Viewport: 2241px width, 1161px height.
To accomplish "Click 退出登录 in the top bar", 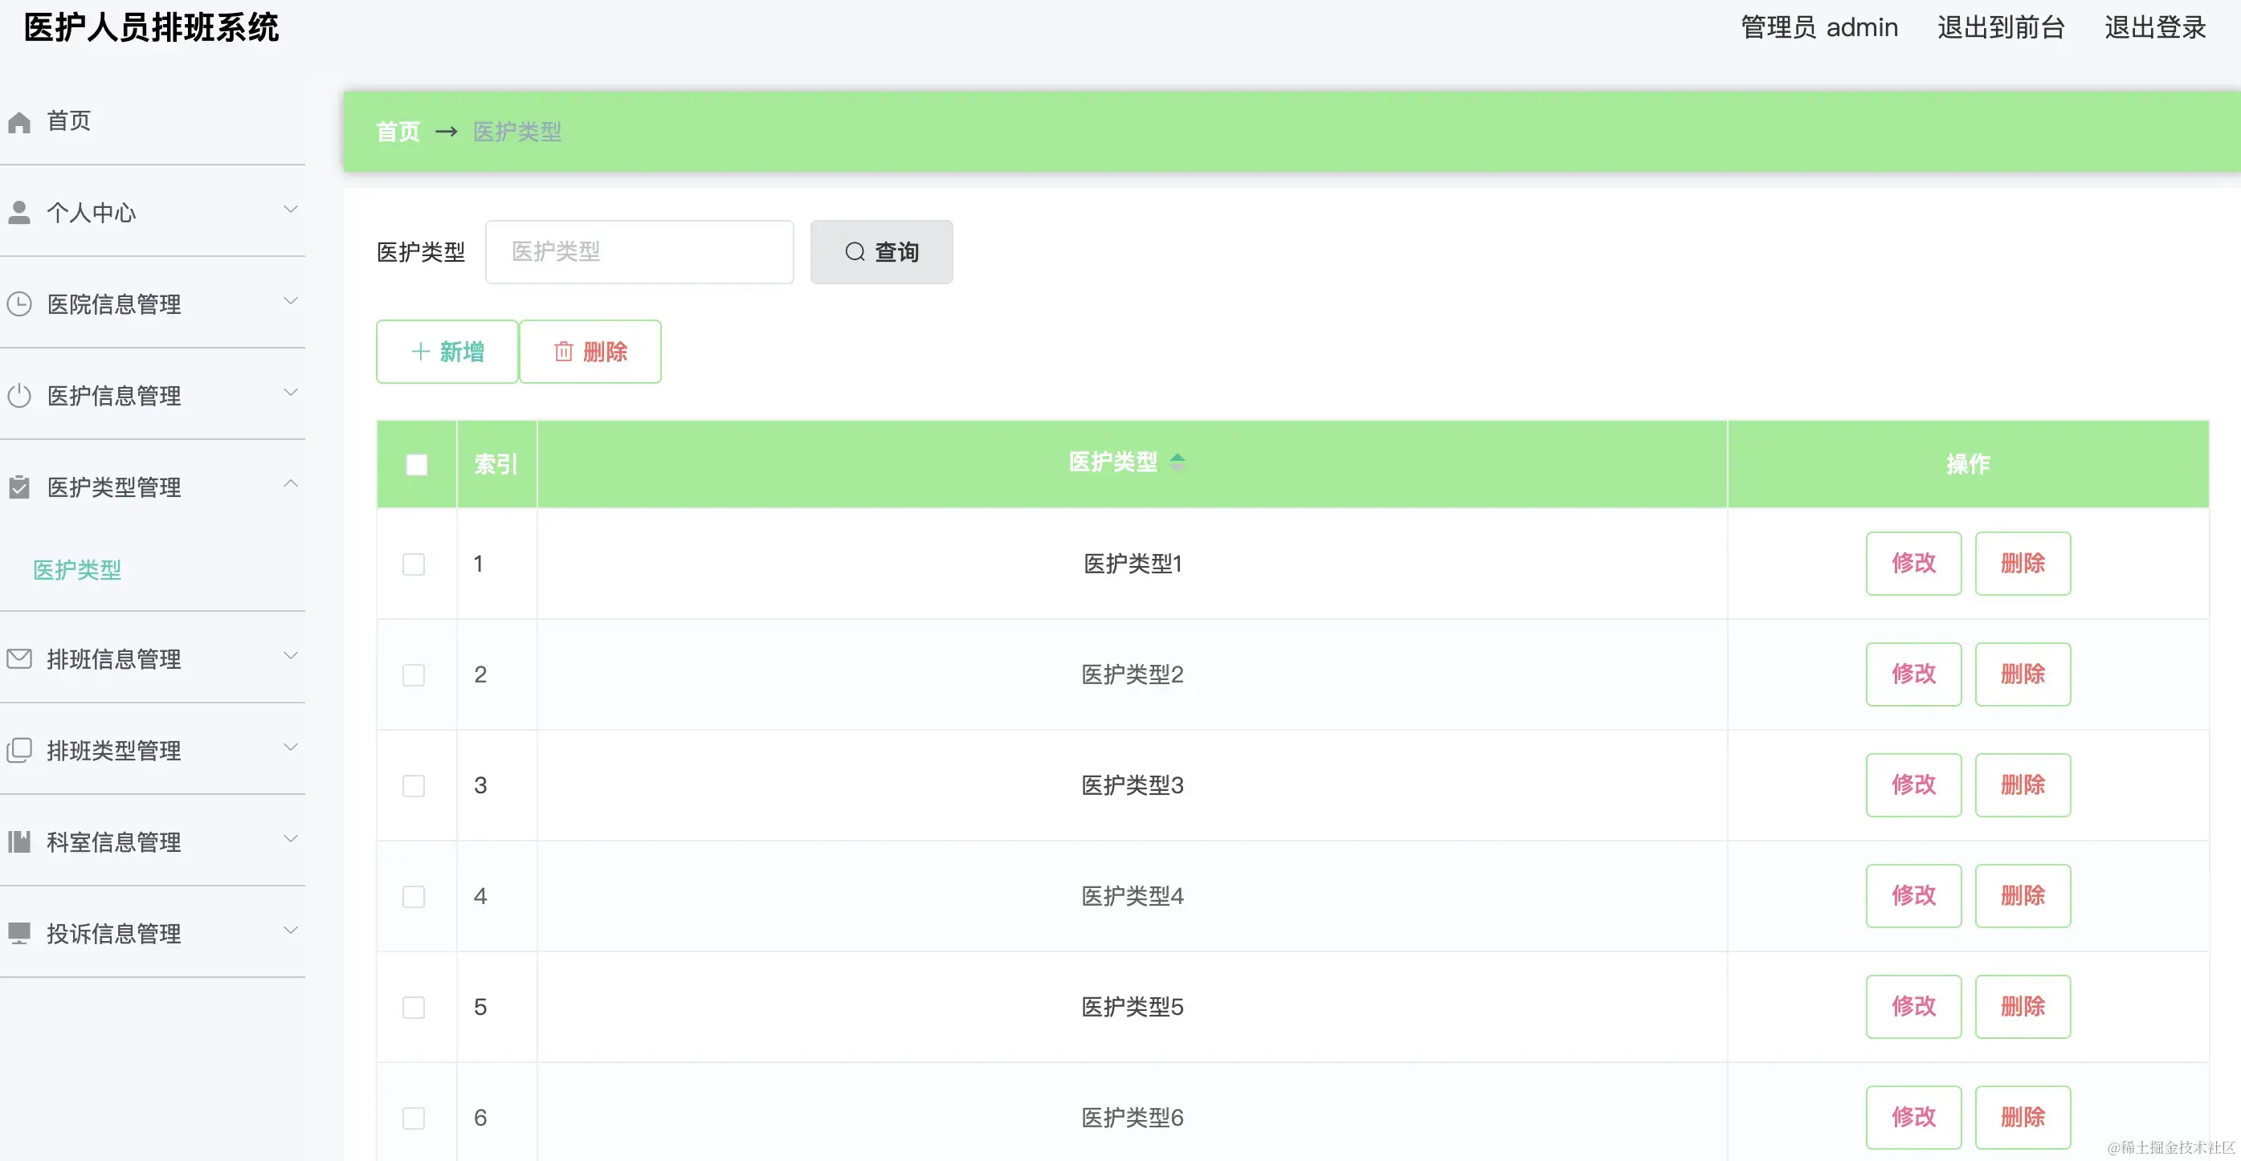I will (2155, 28).
